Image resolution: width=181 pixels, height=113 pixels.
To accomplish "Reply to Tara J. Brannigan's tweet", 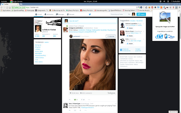I will click(x=70, y=110).
